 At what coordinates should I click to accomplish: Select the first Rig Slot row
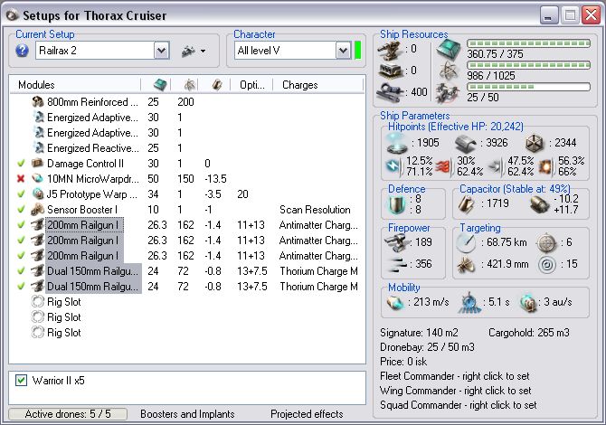[187, 302]
